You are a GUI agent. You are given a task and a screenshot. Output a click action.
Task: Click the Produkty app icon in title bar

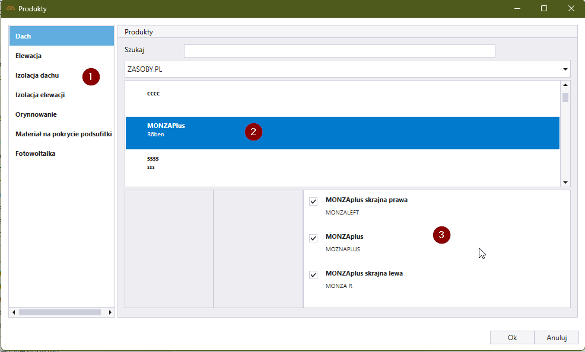10,9
